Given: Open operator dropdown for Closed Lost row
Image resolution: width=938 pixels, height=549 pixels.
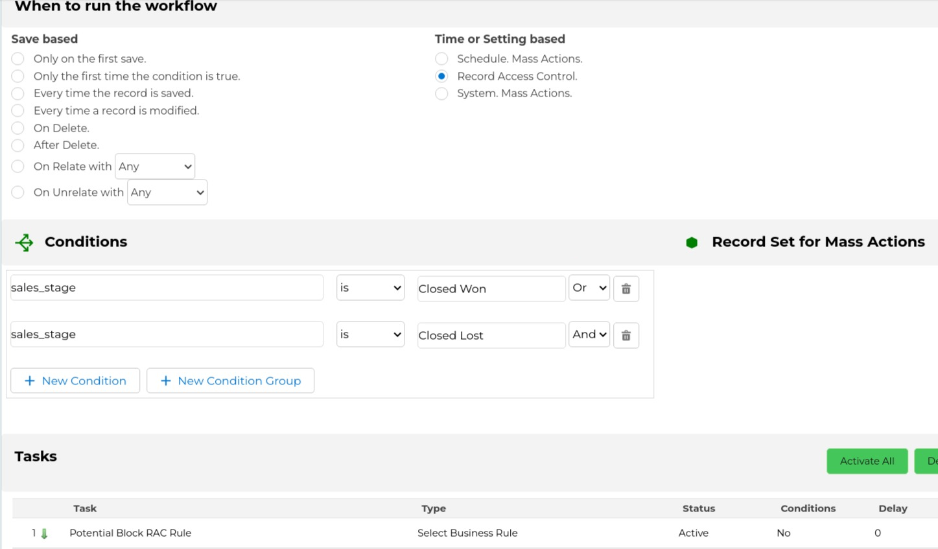Looking at the screenshot, I should click(370, 334).
